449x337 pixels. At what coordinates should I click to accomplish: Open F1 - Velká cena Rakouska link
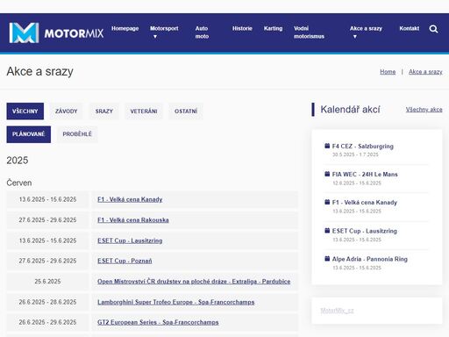(133, 220)
